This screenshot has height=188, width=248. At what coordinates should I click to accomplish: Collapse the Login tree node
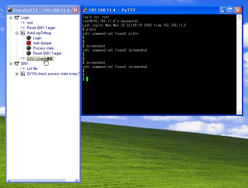click(11, 18)
